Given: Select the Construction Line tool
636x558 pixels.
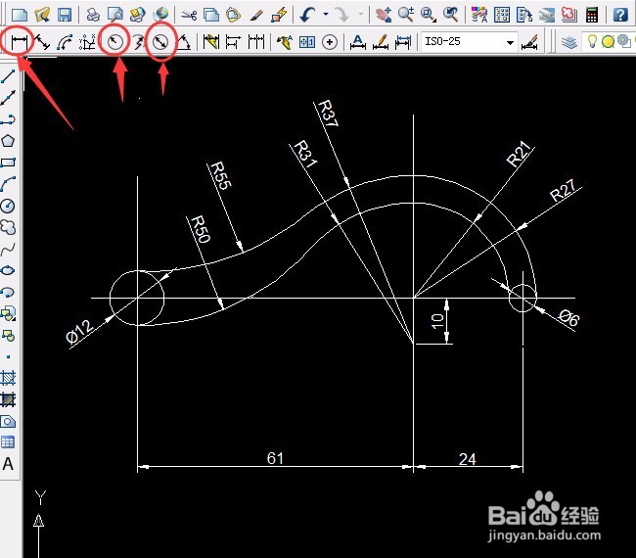Looking at the screenshot, I should (8, 97).
